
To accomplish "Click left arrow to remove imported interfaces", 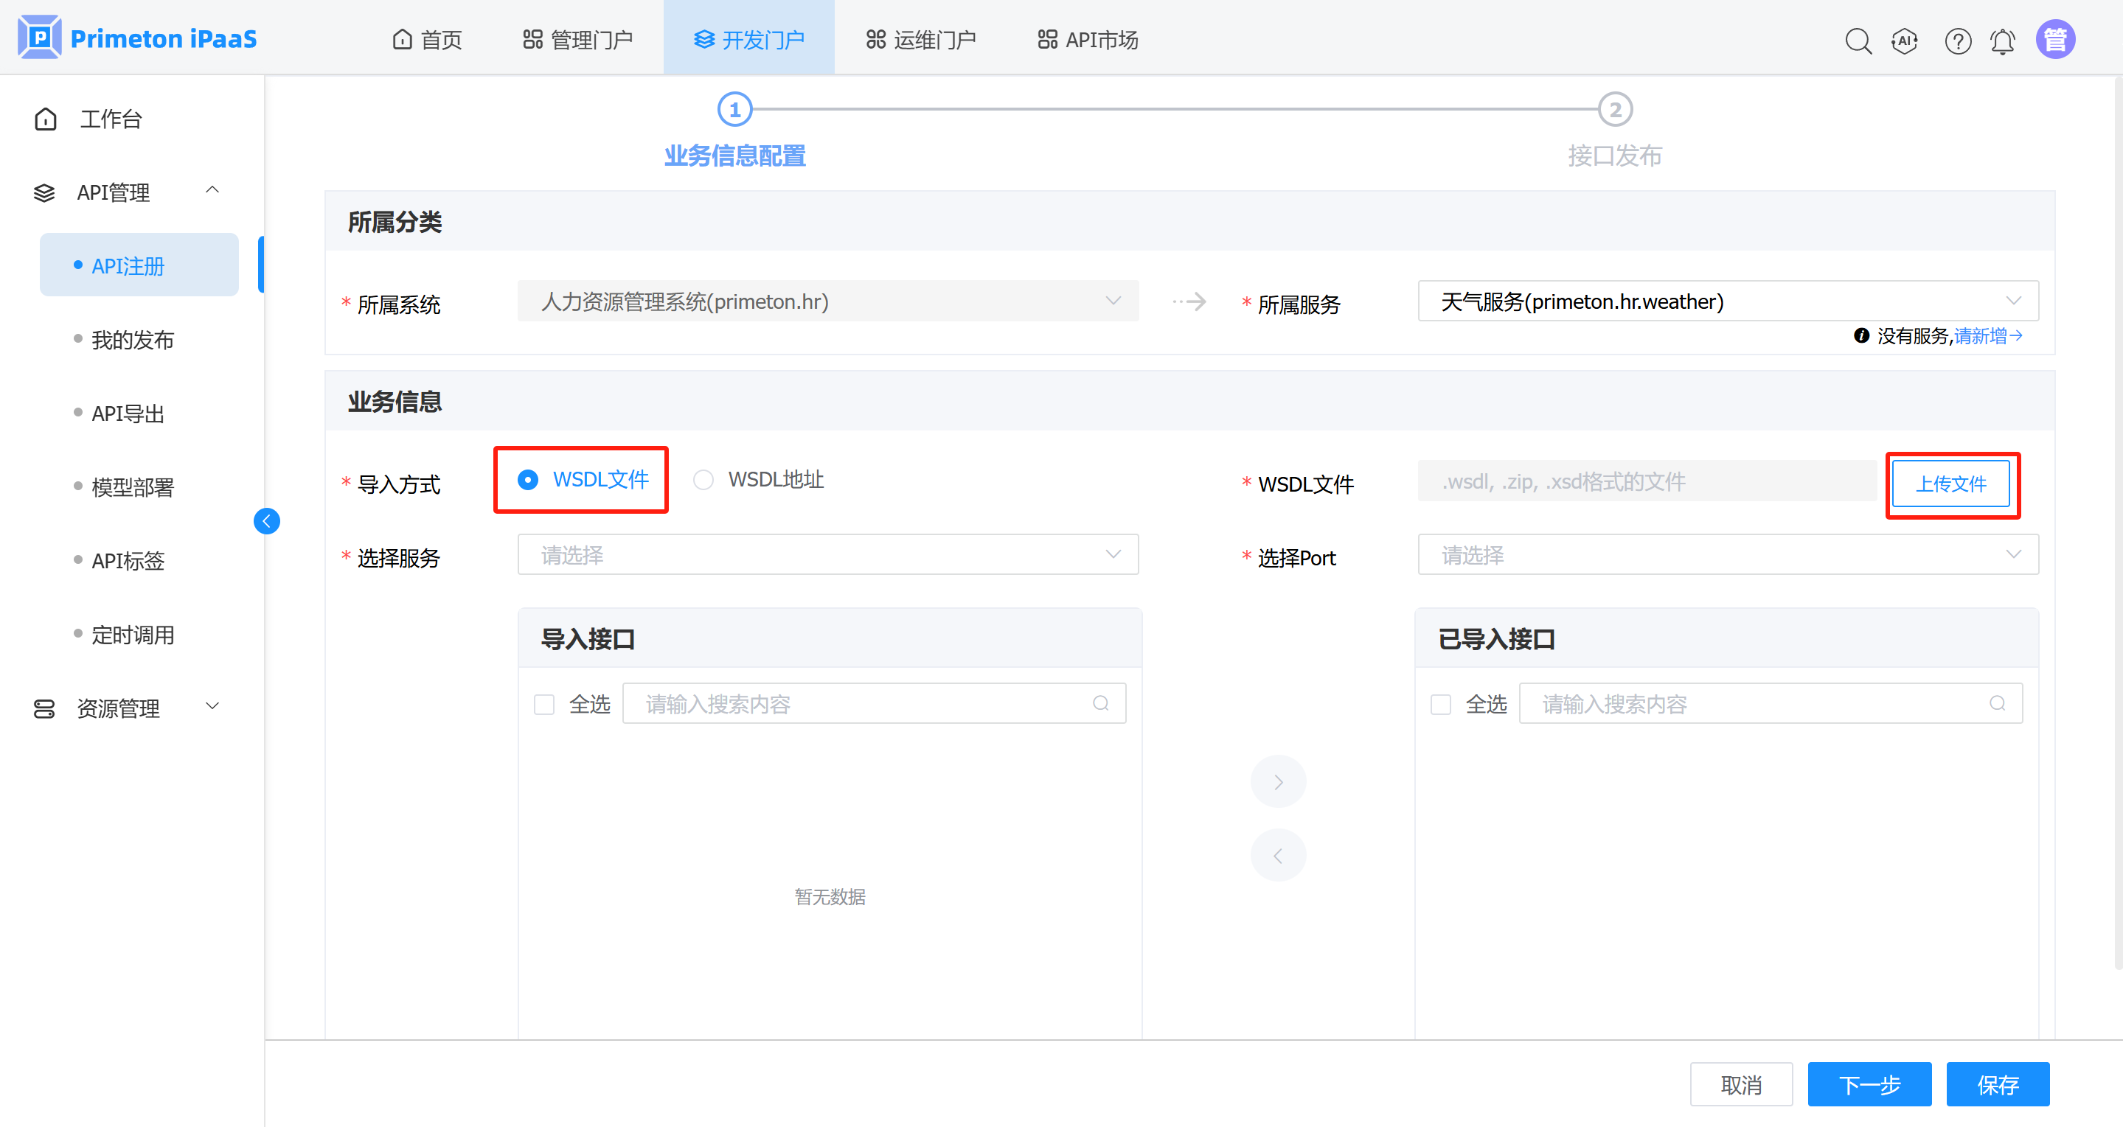I will (1277, 856).
